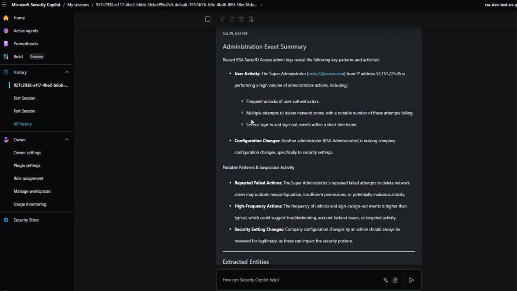Click the Promptbooks icon
This screenshot has height=291, width=517.
pos(6,44)
